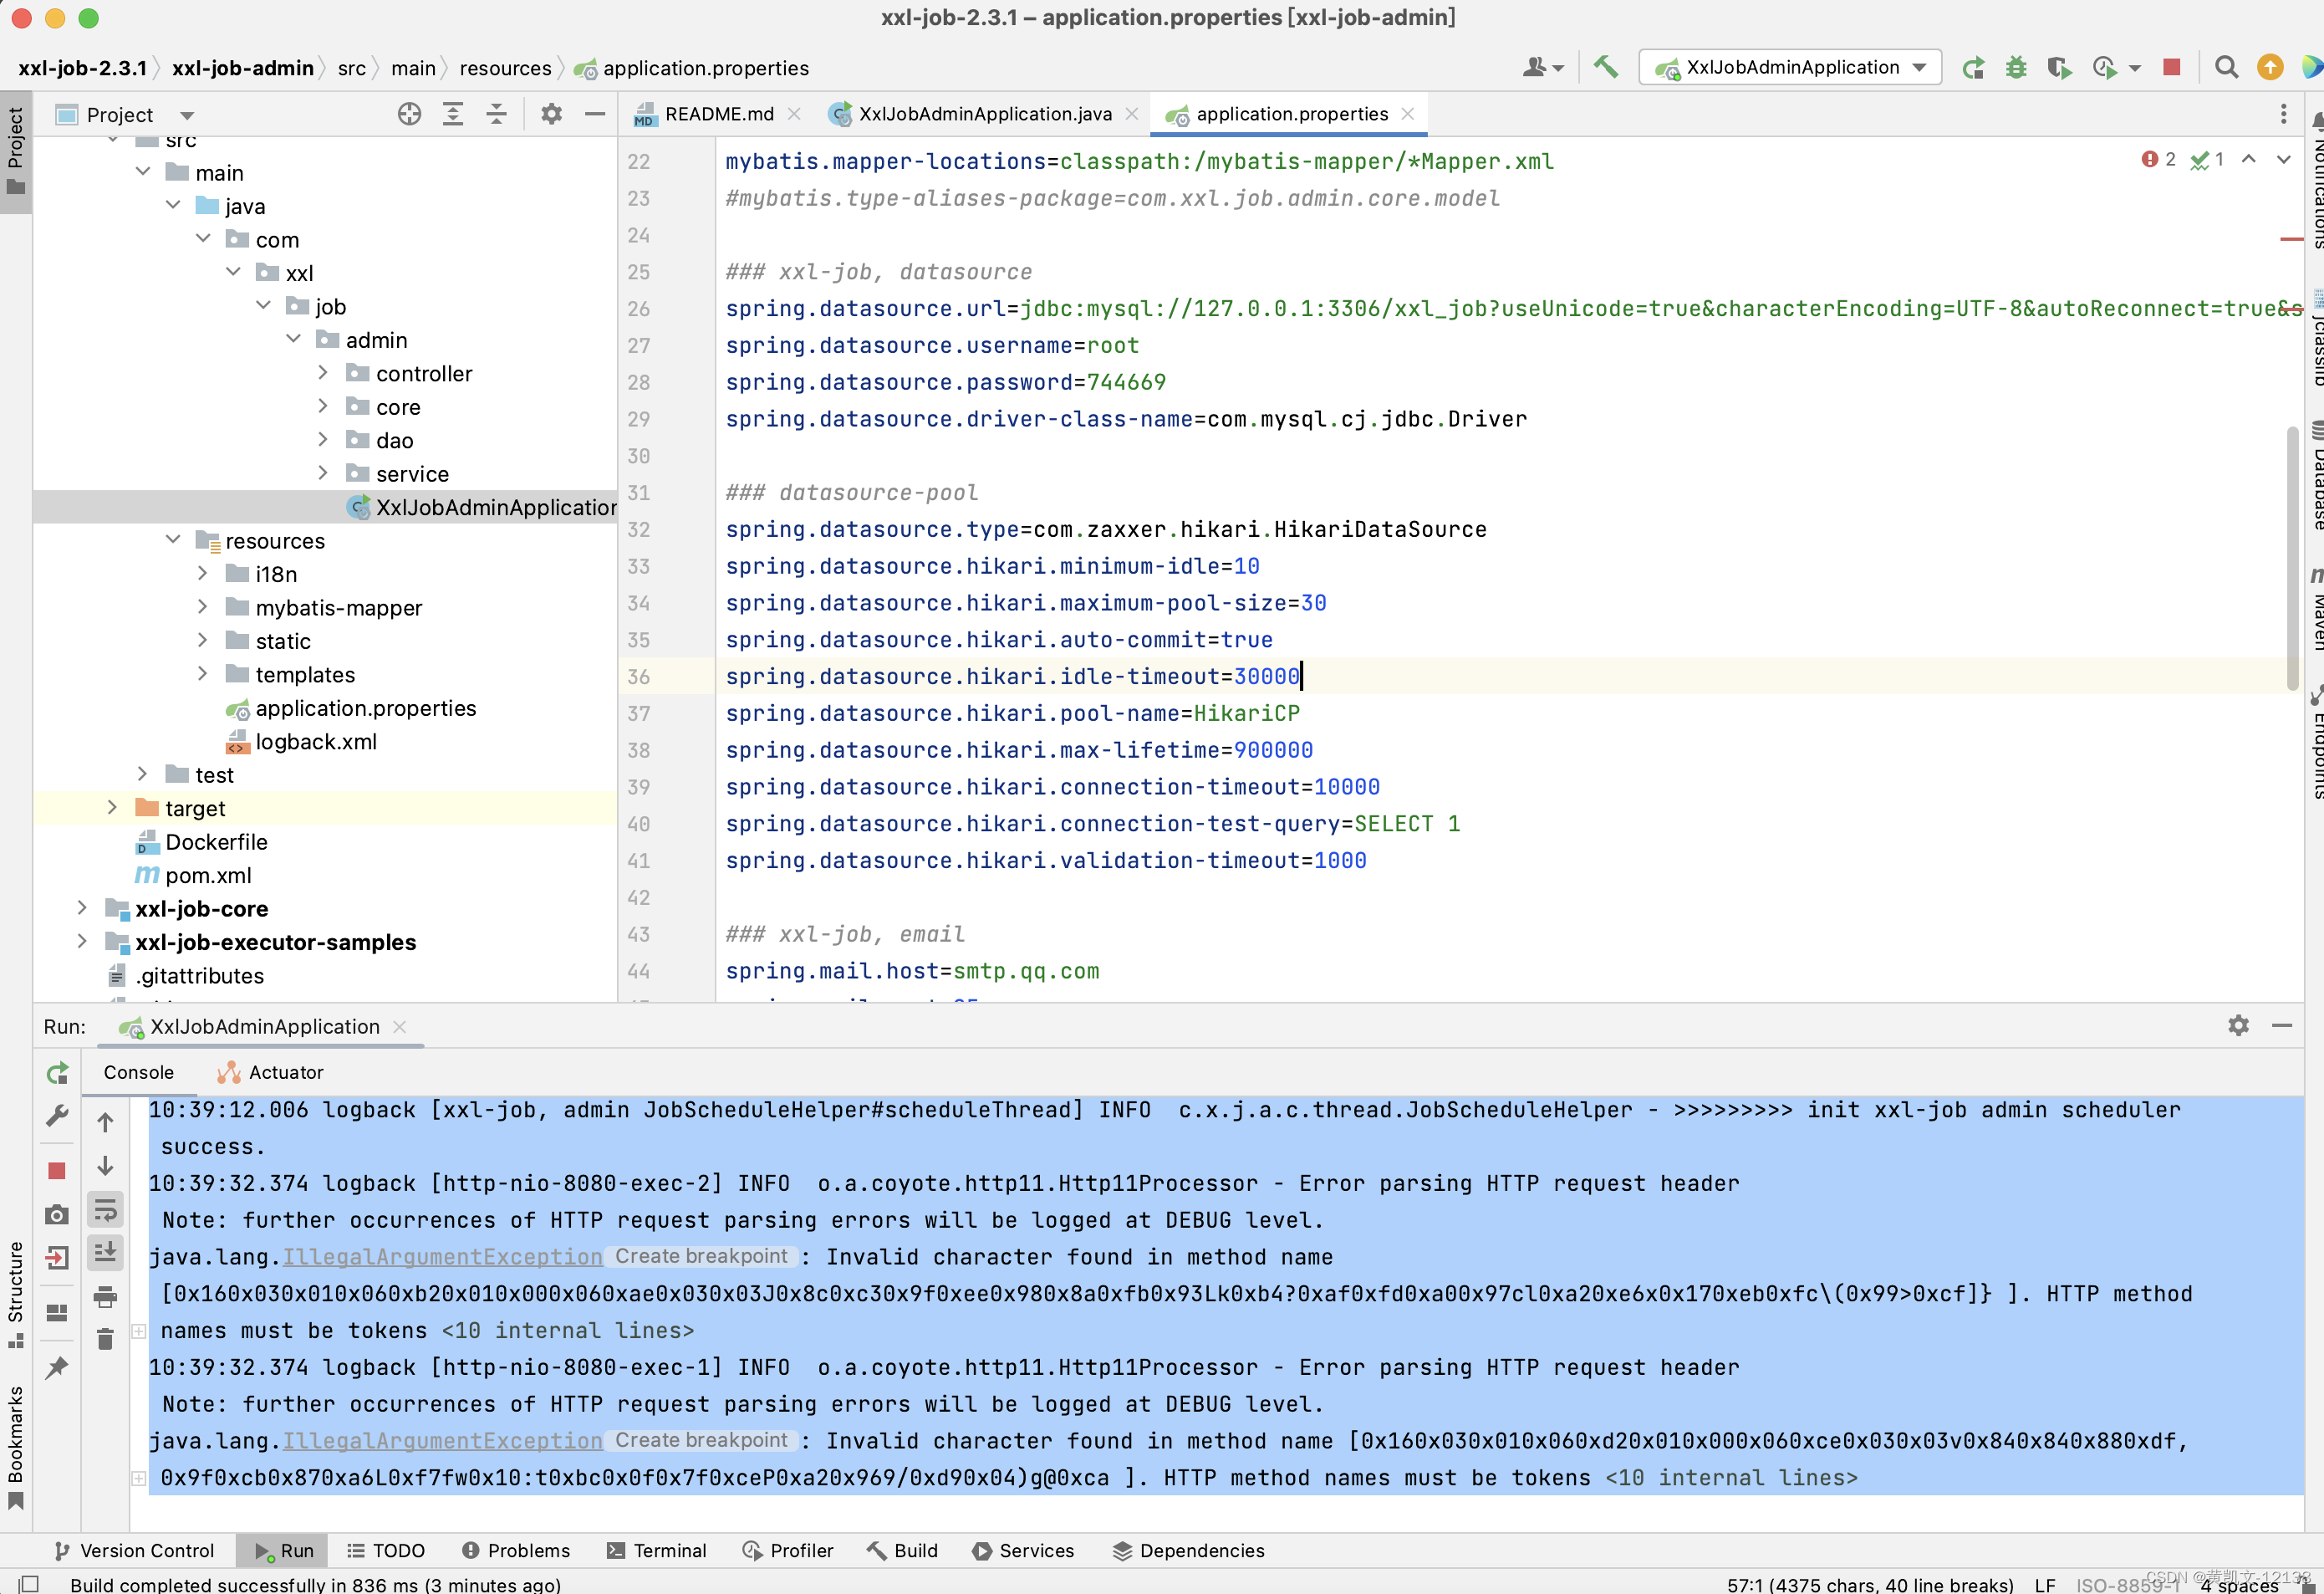Click the Select Opened File target icon

coord(409,114)
